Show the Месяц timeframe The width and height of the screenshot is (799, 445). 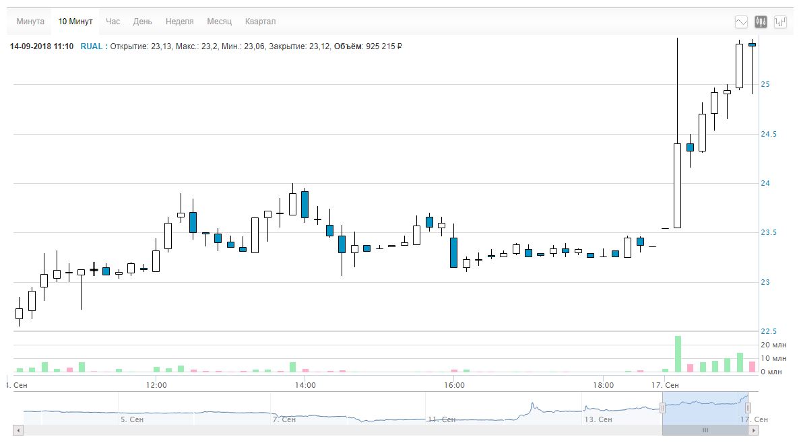(219, 22)
